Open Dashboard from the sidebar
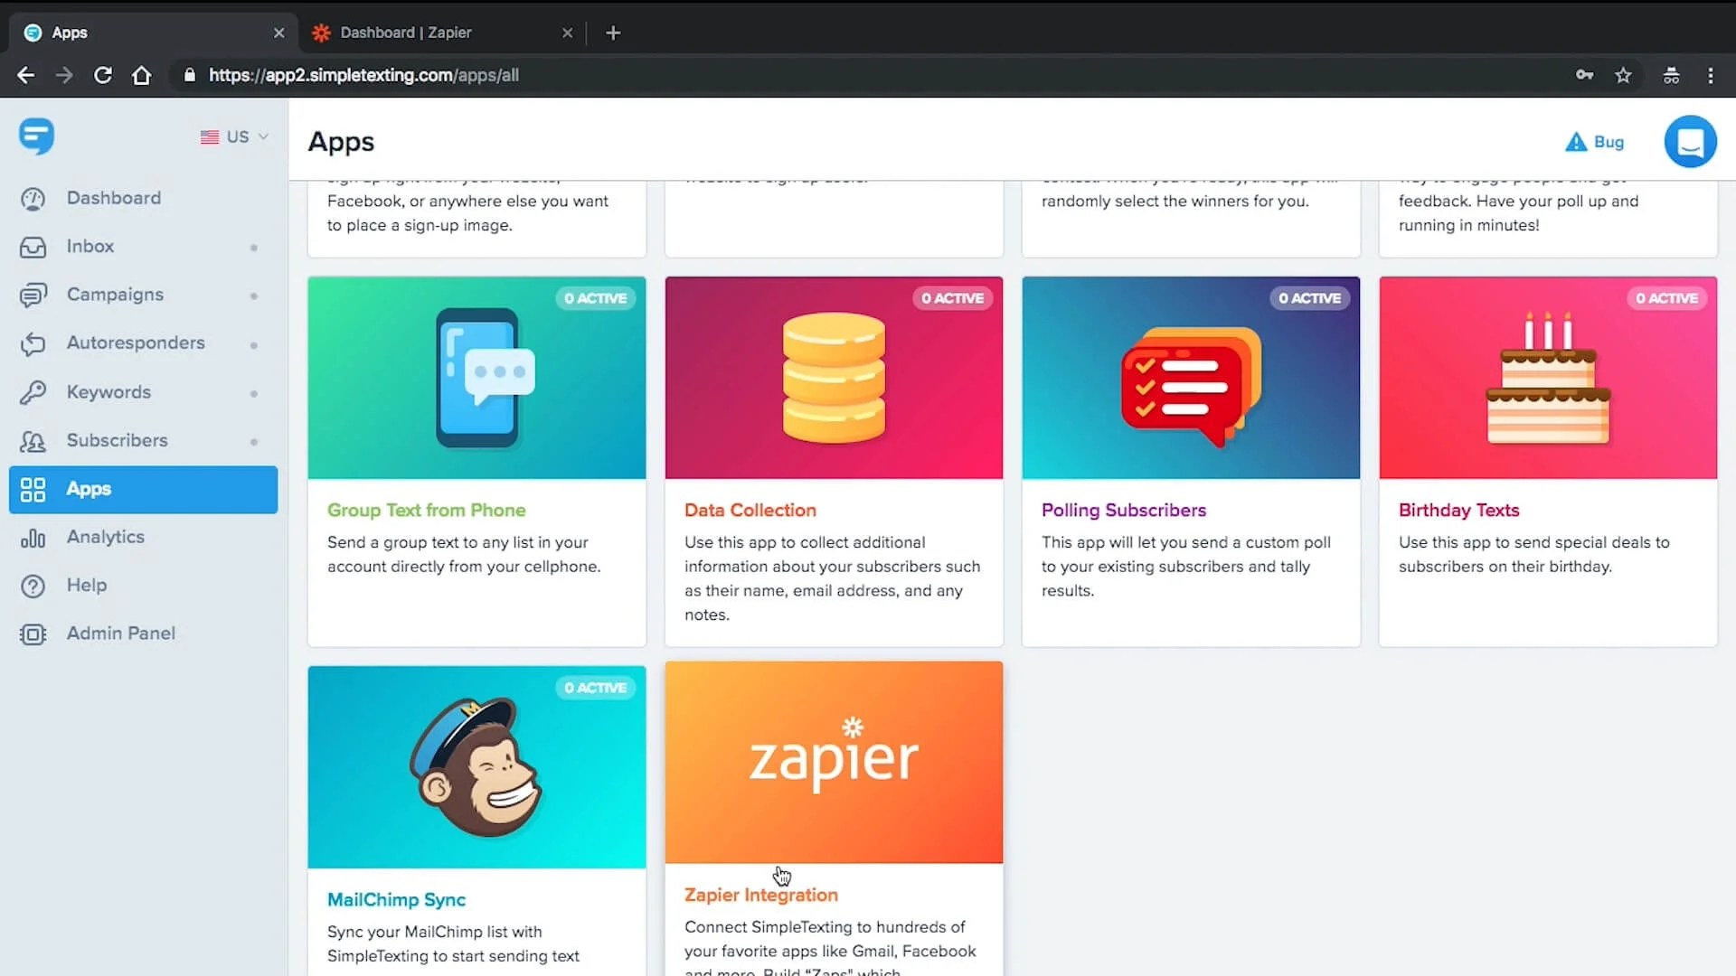Viewport: 1736px width, 976px height. (x=113, y=198)
